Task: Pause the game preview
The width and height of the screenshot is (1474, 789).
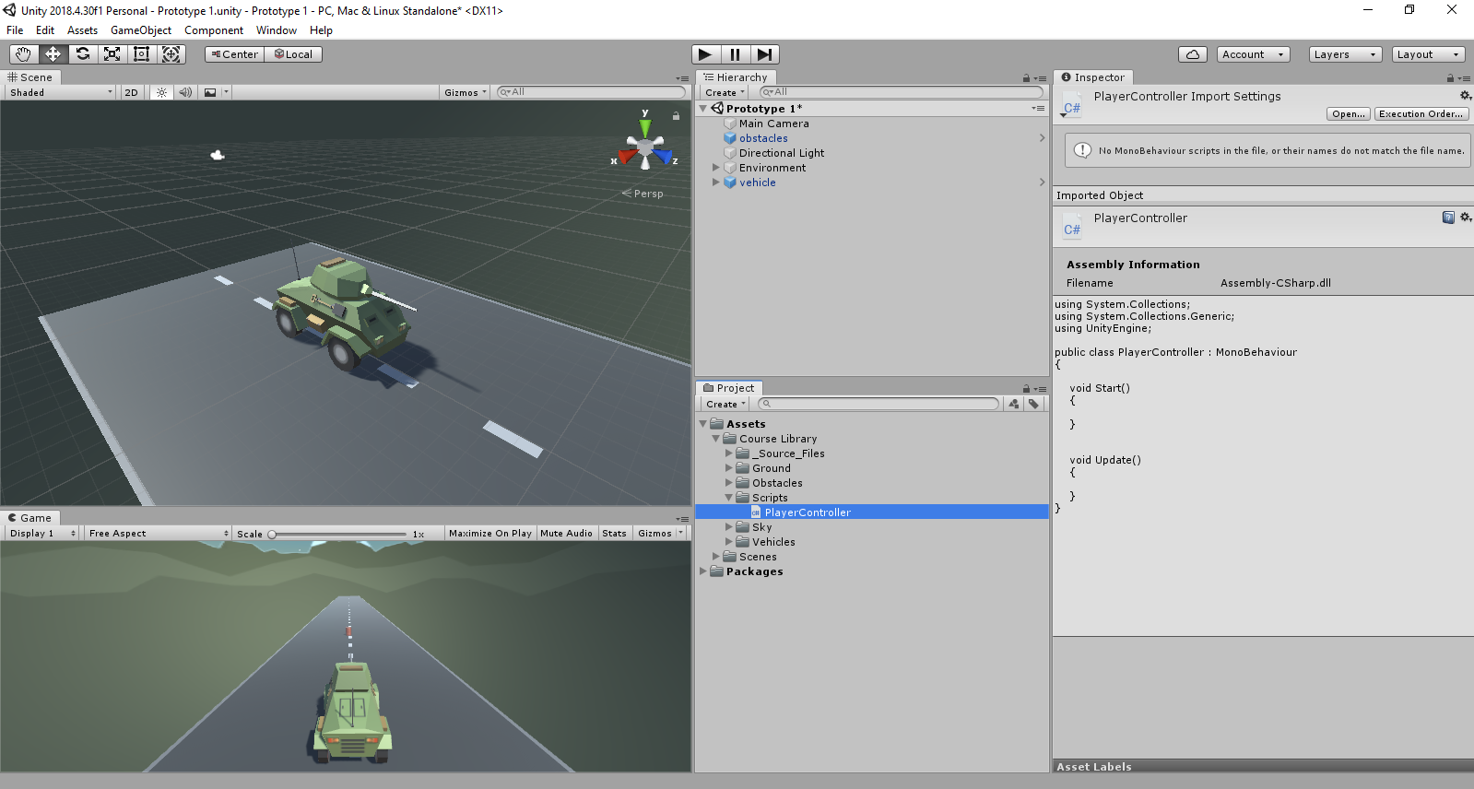Action: pyautogui.click(x=735, y=54)
